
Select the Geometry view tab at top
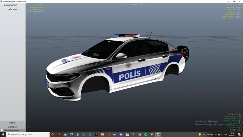(x=126, y=4)
